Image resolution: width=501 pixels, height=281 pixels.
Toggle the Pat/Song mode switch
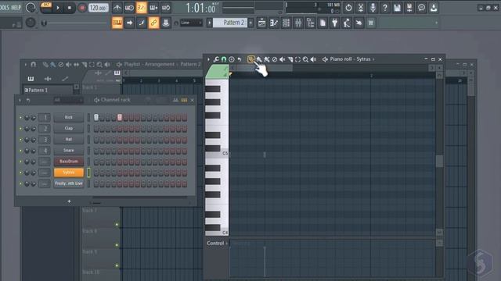(46, 7)
